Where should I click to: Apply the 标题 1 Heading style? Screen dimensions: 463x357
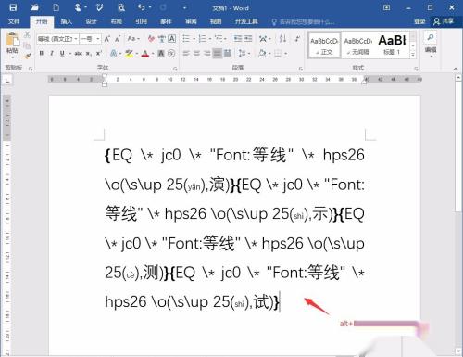click(x=392, y=45)
